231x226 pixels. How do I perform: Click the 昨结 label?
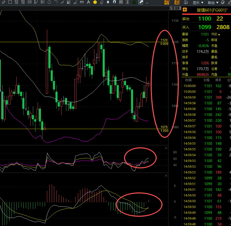tap(214, 40)
